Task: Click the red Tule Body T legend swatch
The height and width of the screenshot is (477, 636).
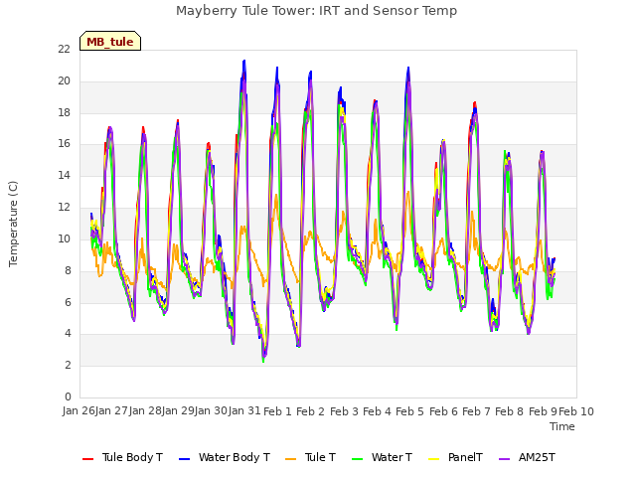Action: (88, 458)
